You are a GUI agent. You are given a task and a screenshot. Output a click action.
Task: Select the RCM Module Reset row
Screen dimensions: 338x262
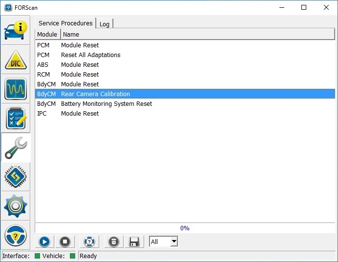185,75
